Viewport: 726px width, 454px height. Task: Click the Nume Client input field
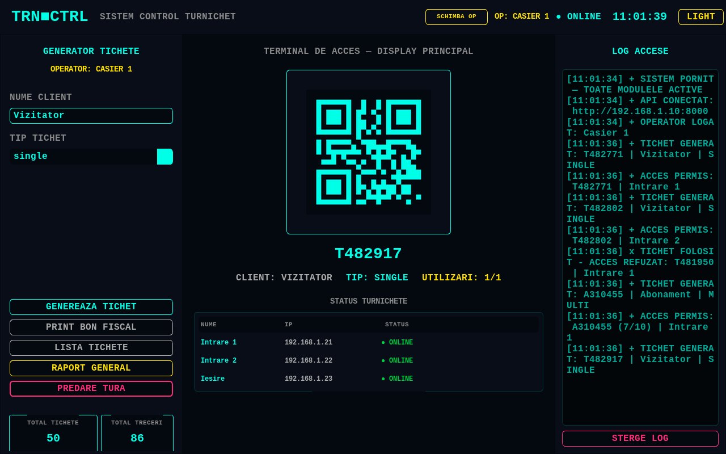coord(91,116)
